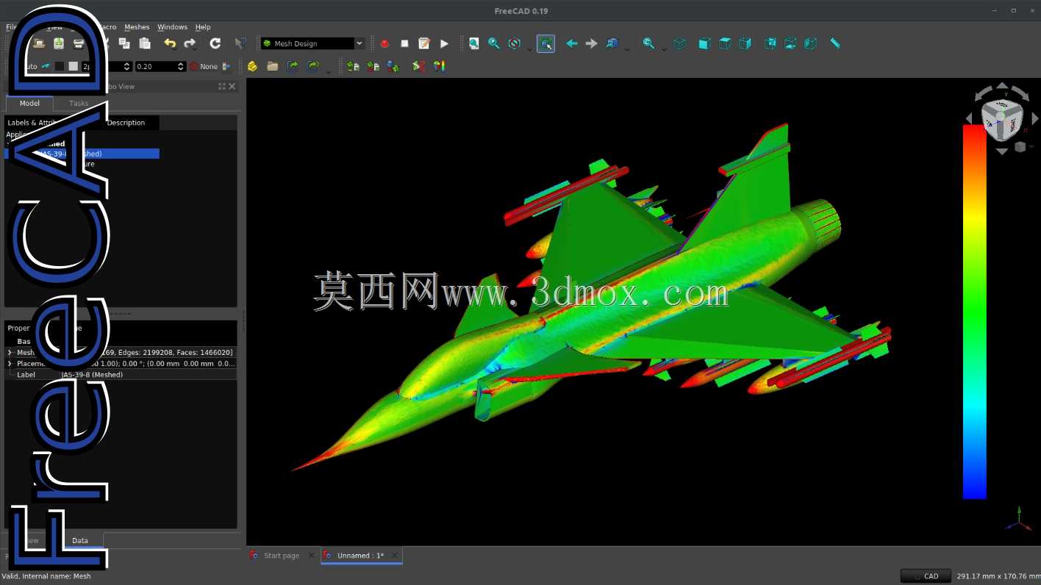
Task: Click the yellow create part icon
Action: [x=252, y=66]
